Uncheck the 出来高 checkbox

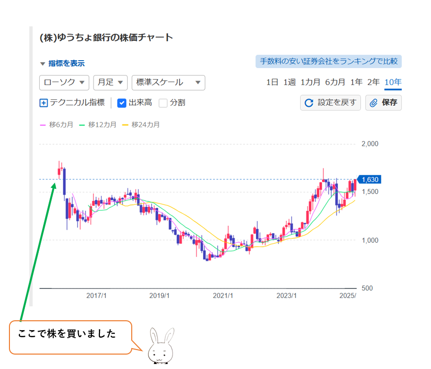[x=121, y=103]
